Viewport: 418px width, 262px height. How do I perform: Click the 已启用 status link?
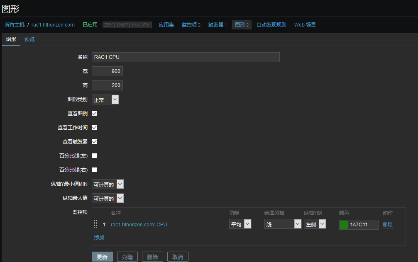pos(90,25)
